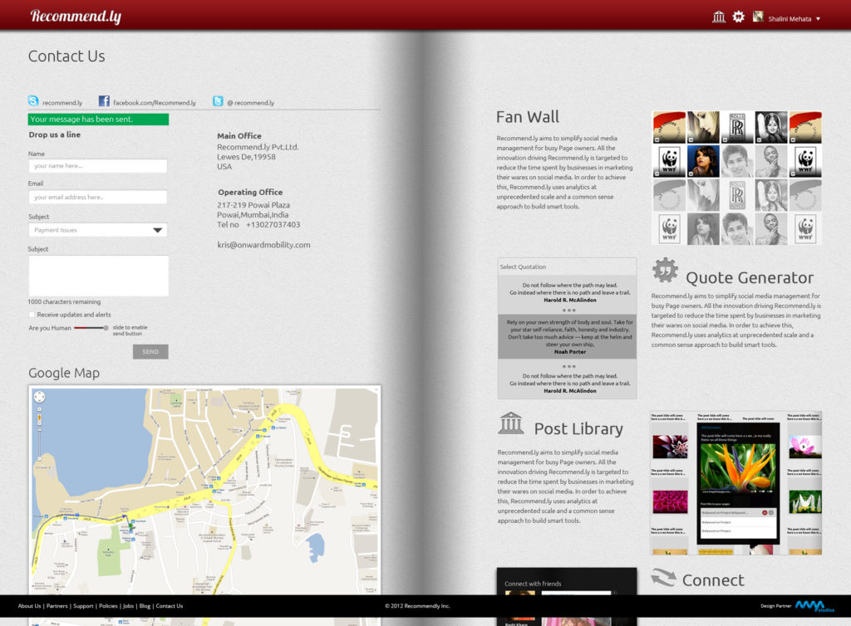This screenshot has height=626, width=851.
Task: Click the bird of paradise flower image
Action: pos(738,467)
